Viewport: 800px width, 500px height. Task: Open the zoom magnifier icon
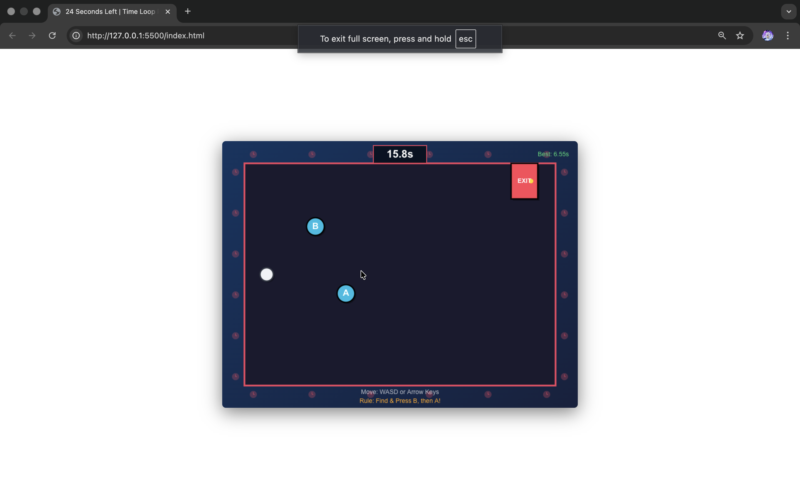[722, 35]
